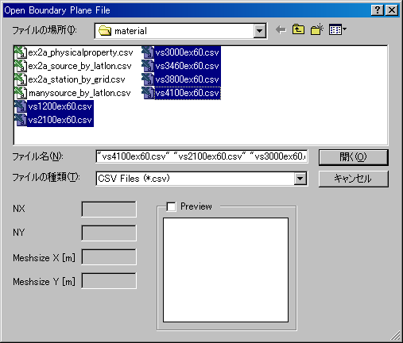Click the file name input field
The image size is (403, 343).
pos(202,156)
